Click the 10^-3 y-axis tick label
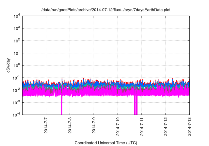 16,103
